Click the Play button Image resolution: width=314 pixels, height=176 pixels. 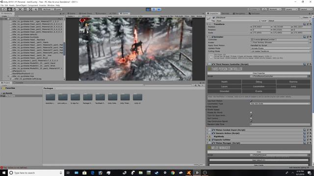click(148, 9)
